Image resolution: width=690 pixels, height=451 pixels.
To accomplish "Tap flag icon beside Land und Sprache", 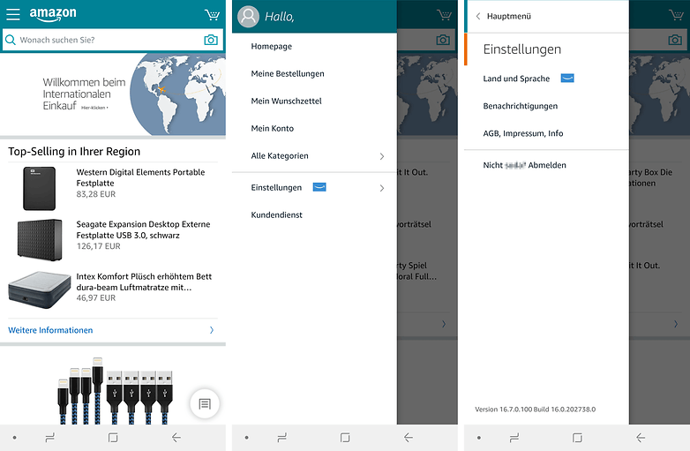I will (x=567, y=78).
